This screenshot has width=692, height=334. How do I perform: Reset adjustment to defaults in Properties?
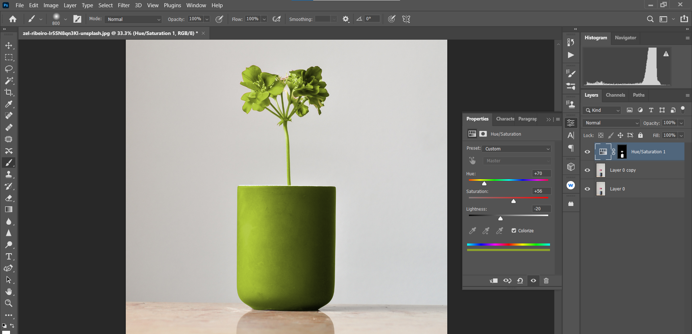(520, 281)
